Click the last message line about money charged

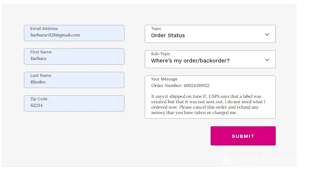[194, 113]
